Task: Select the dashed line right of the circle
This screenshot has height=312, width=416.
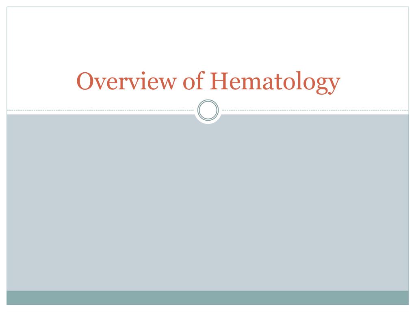Action: [x=315, y=110]
